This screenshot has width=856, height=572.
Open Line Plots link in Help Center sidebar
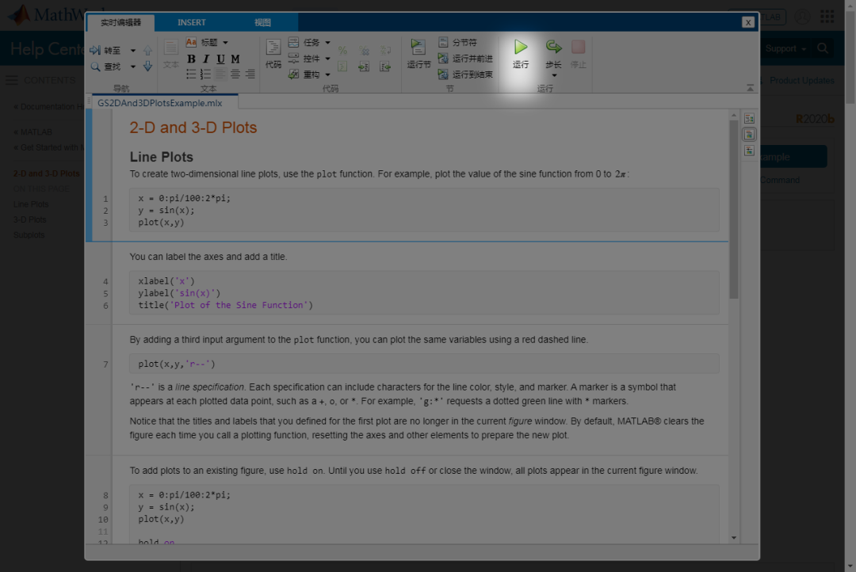tap(31, 204)
